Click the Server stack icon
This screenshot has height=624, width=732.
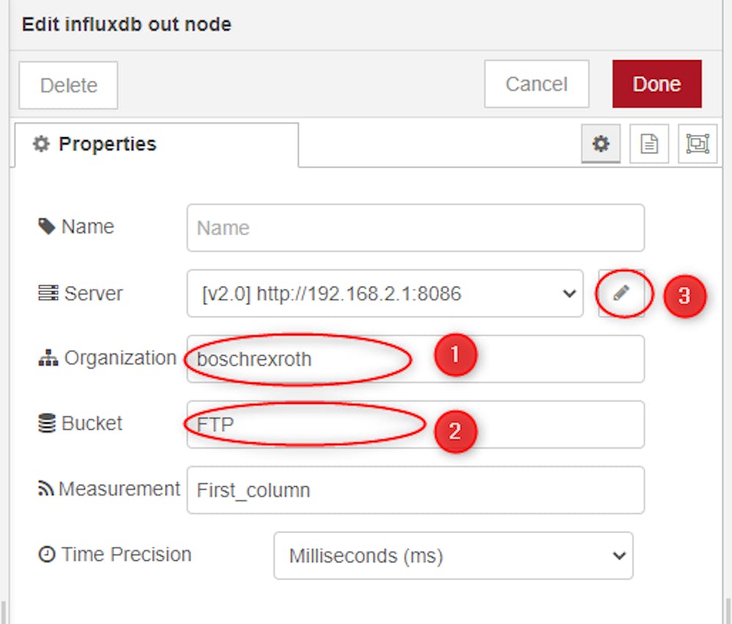coord(48,293)
